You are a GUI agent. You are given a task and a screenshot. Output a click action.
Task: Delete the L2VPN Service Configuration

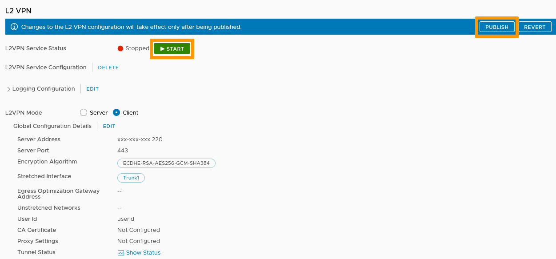point(108,68)
